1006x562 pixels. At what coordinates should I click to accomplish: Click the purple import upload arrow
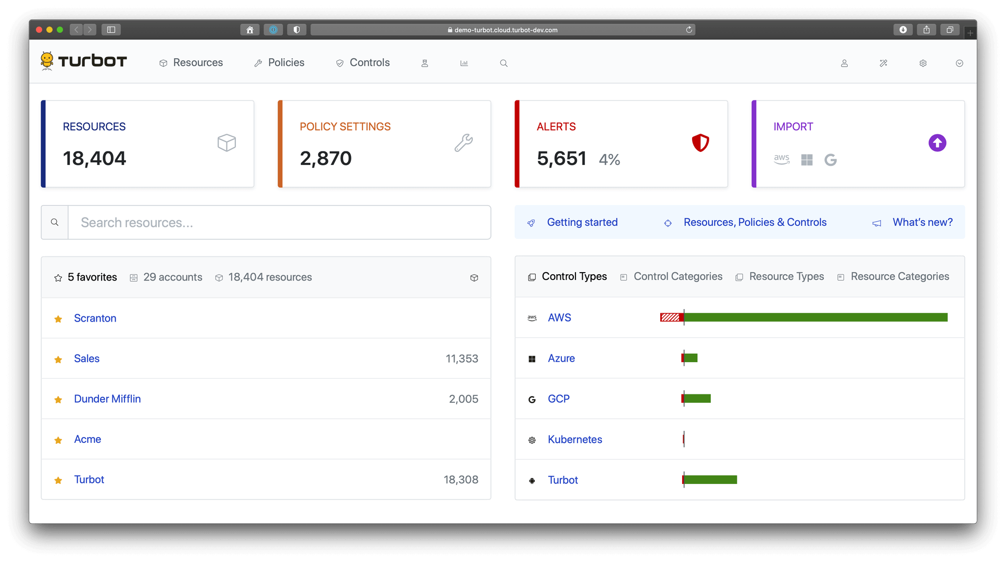click(937, 143)
